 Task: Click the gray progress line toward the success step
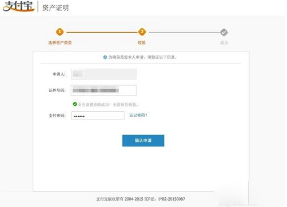point(184,33)
